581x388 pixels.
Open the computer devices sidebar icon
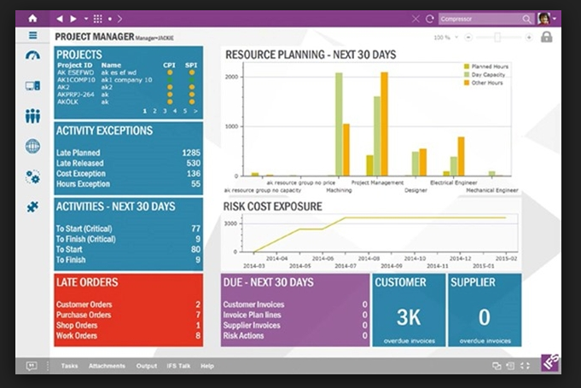[32, 85]
